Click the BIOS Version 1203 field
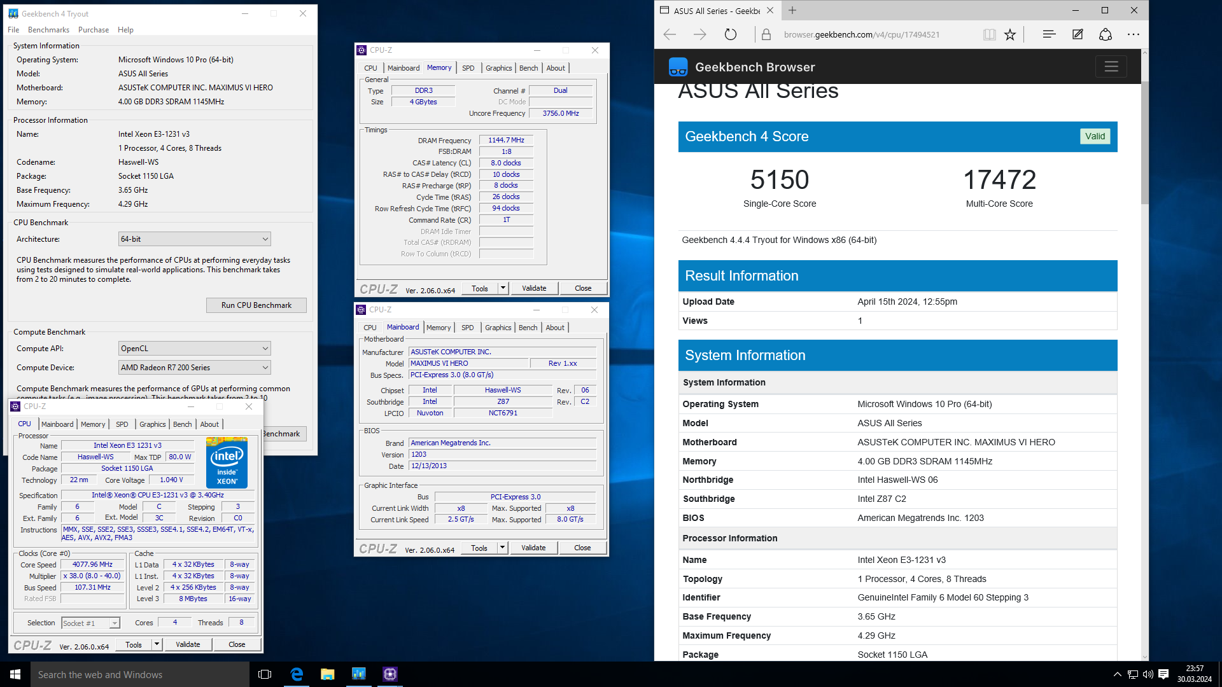The width and height of the screenshot is (1222, 687). click(502, 454)
